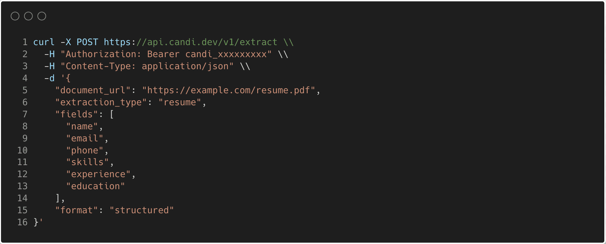Click line number 16 in the gutter

pos(22,222)
